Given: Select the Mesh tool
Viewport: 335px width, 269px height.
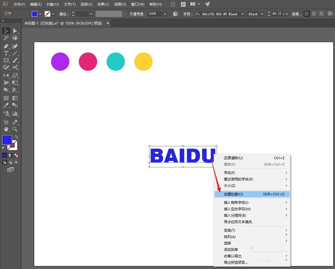Looking at the screenshot, I should pyautogui.click(x=6, y=98).
